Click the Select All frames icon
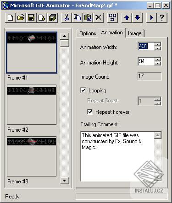Image resolution: width=172 pixels, height=203 pixels. pyautogui.click(x=112, y=18)
